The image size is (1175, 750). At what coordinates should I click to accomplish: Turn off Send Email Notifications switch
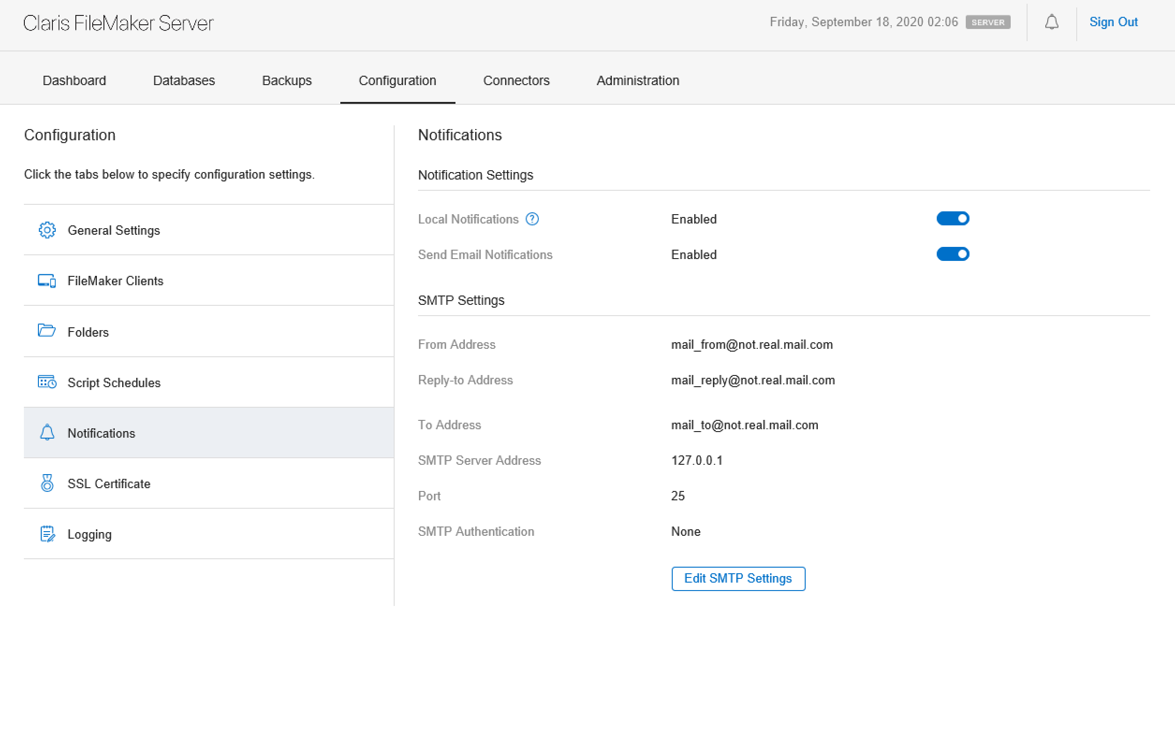pos(952,254)
